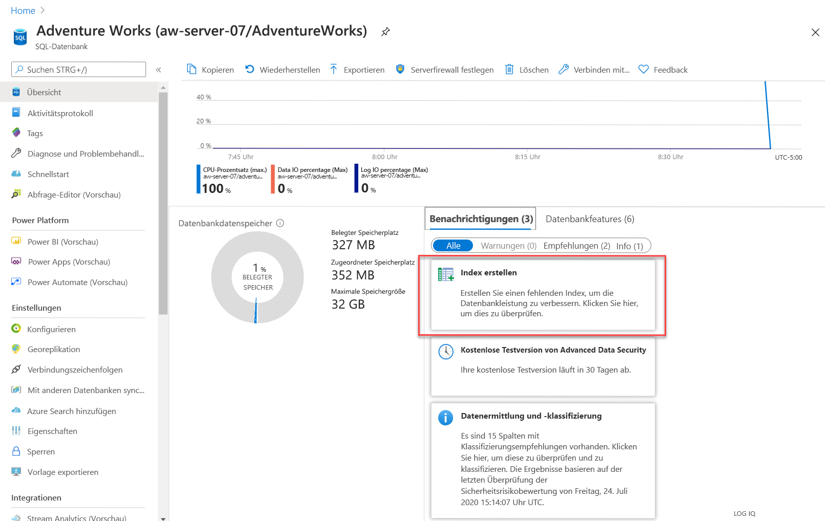The width and height of the screenshot is (825, 521).
Task: Collapse the sidebar menu with chevron
Action: tap(158, 70)
